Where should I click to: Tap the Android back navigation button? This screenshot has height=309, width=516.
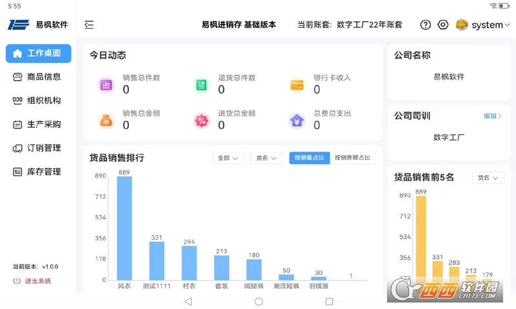[x=188, y=301]
